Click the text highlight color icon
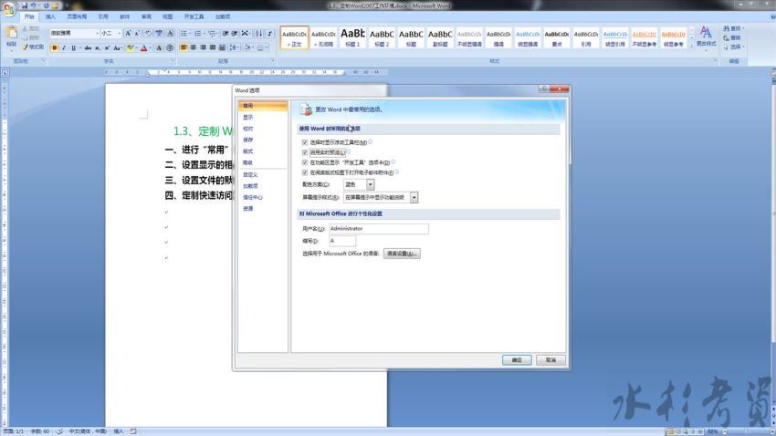The height and width of the screenshot is (436, 776). tap(130, 48)
